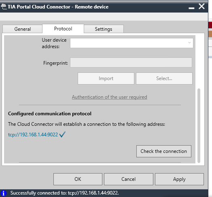This screenshot has height=197, width=212.
Task: Confirm with the OK button
Action: coord(78,179)
